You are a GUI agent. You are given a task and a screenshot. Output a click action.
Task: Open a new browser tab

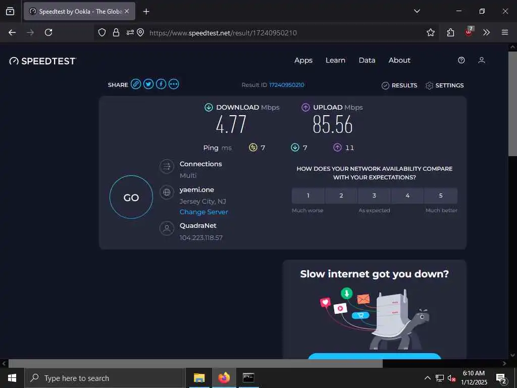146,12
